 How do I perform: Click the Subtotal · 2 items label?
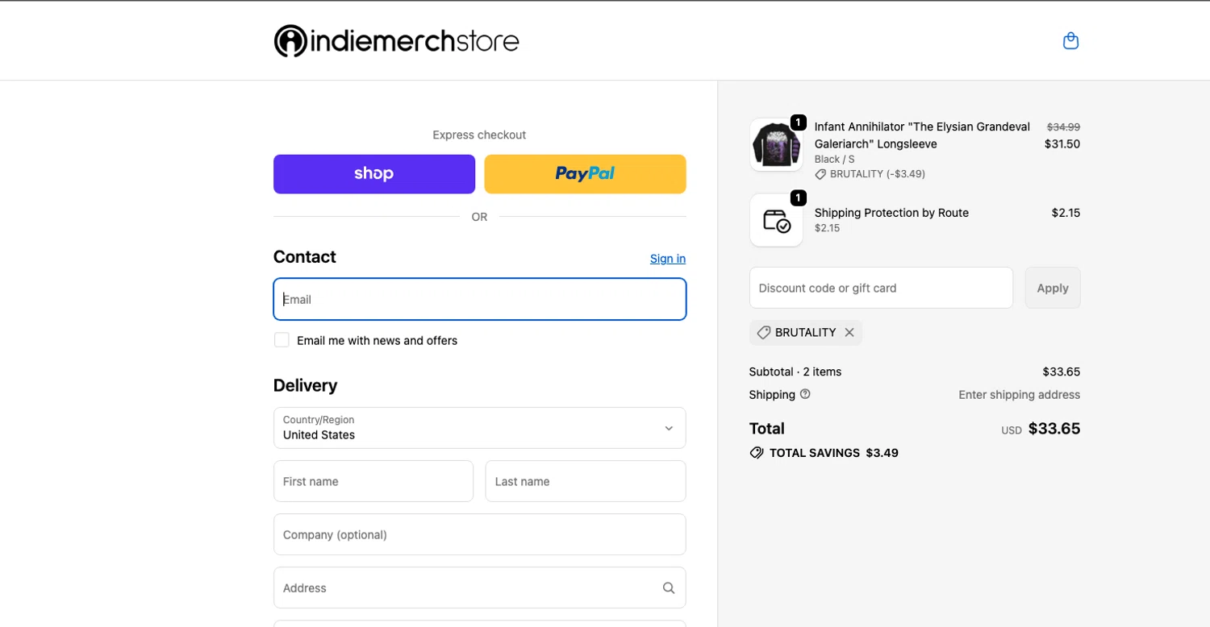click(x=795, y=372)
